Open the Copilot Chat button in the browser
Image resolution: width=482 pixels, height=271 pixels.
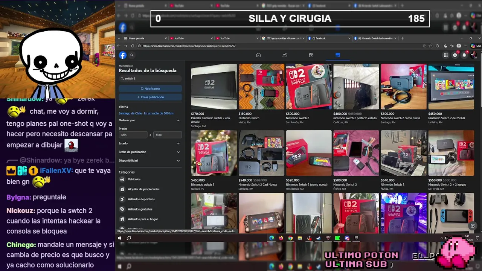(476, 46)
